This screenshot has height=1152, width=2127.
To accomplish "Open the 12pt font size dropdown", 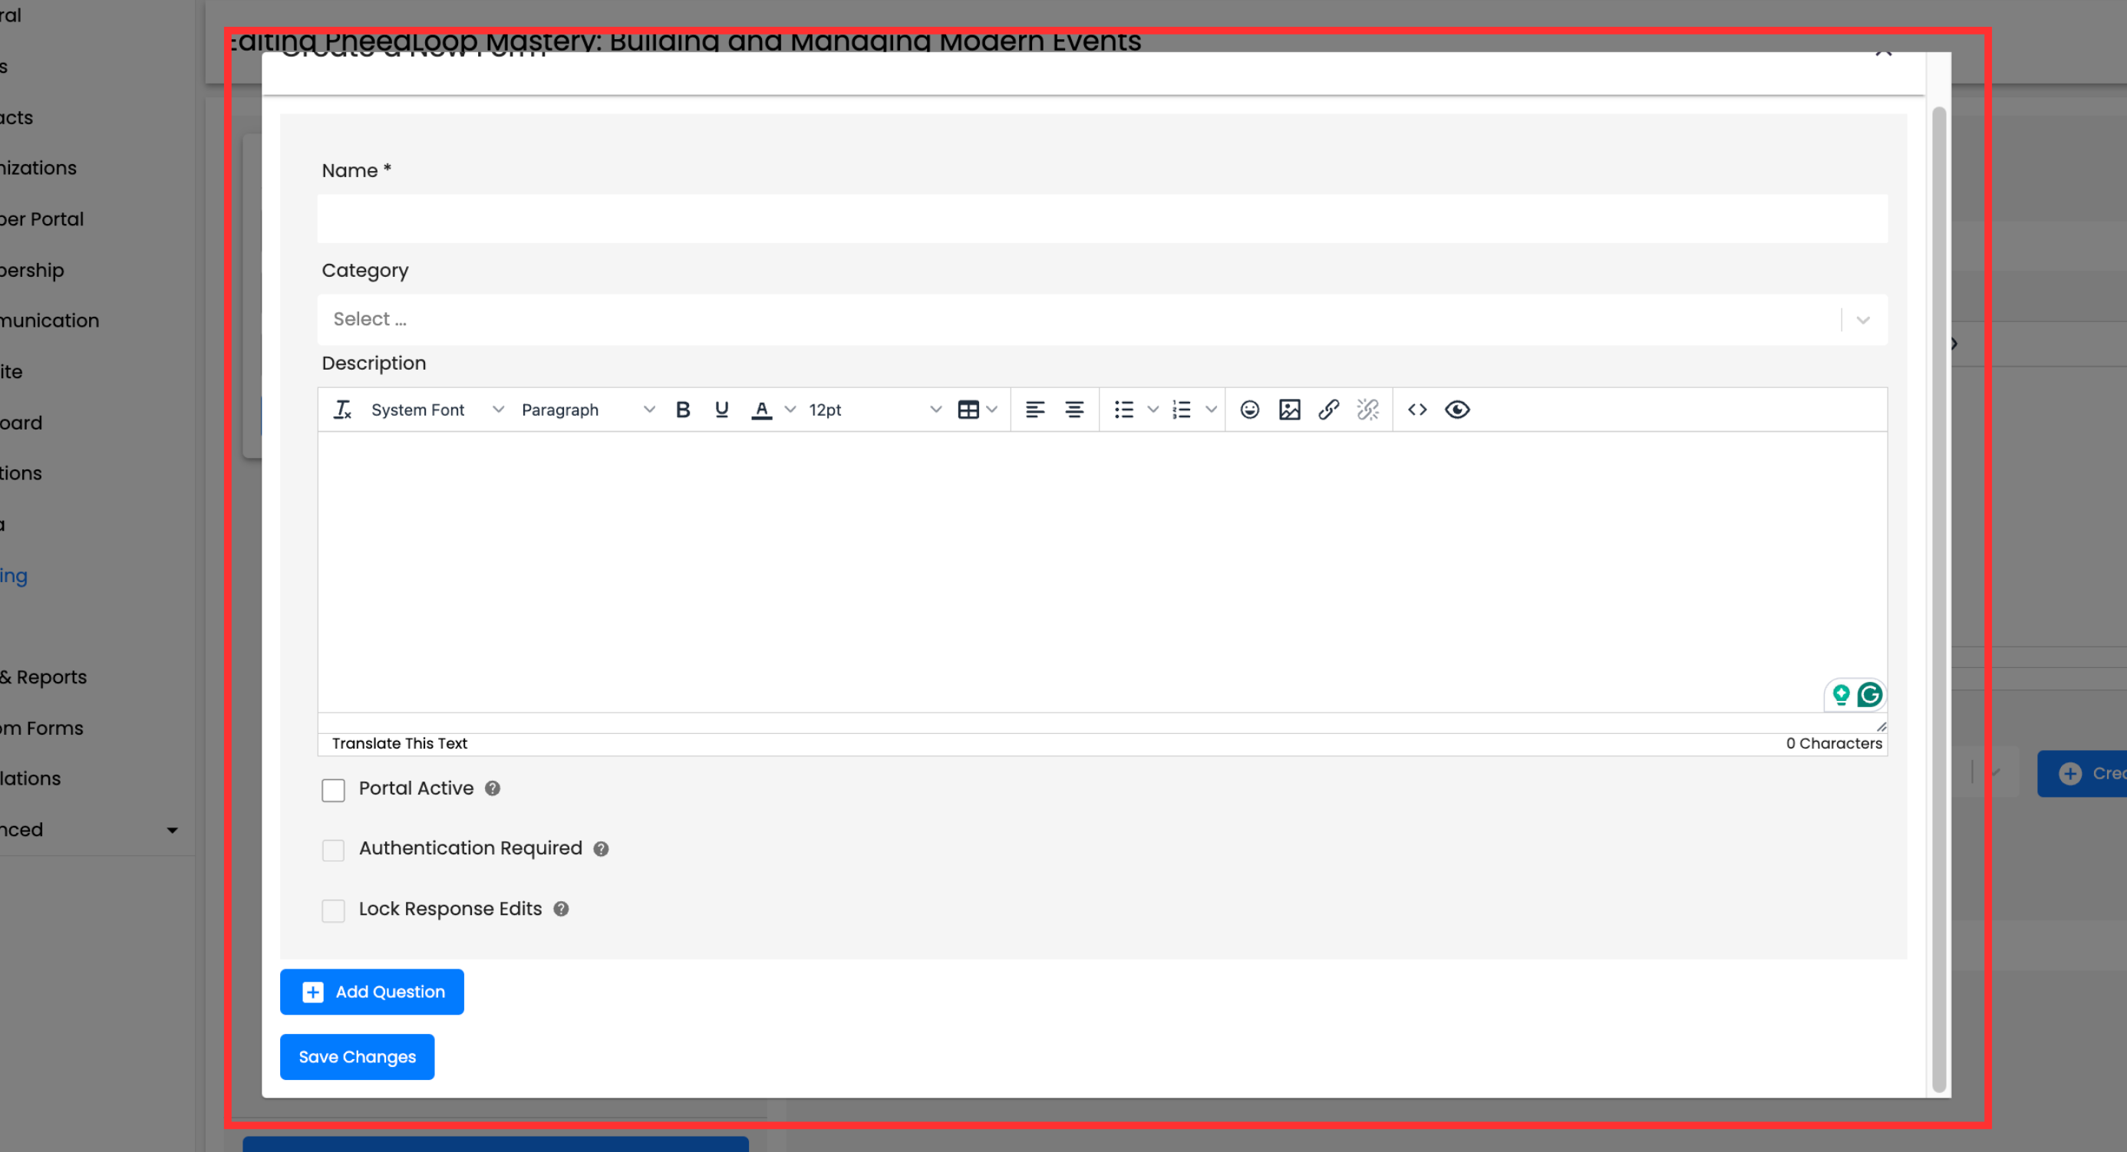I will coord(873,410).
